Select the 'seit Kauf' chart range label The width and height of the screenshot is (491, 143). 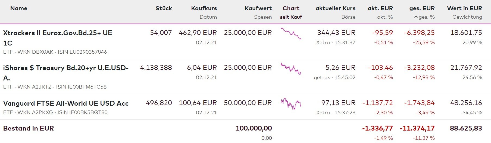point(291,17)
